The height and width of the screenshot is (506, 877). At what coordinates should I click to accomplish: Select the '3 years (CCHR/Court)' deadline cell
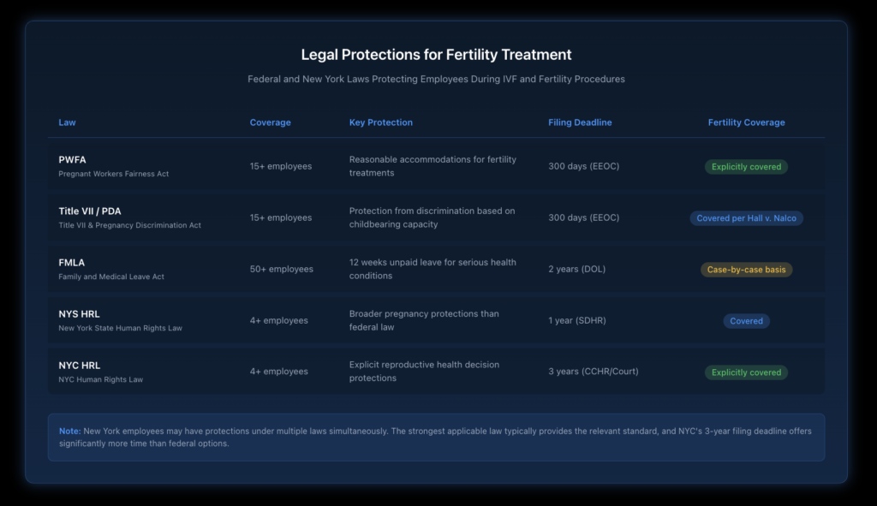click(594, 372)
